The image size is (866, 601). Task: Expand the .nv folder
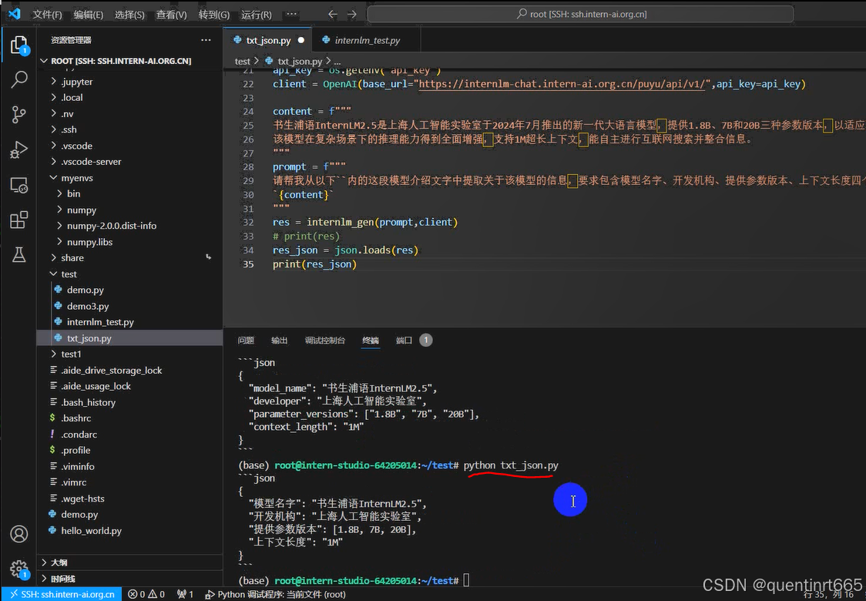pos(67,114)
